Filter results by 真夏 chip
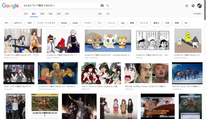 pyautogui.click(x=177, y=23)
